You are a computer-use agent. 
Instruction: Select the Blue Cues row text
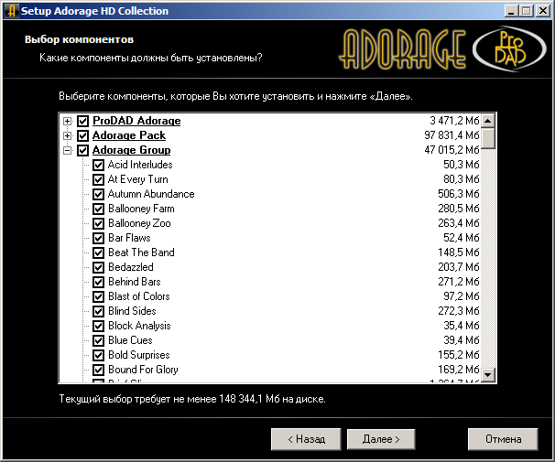click(130, 340)
